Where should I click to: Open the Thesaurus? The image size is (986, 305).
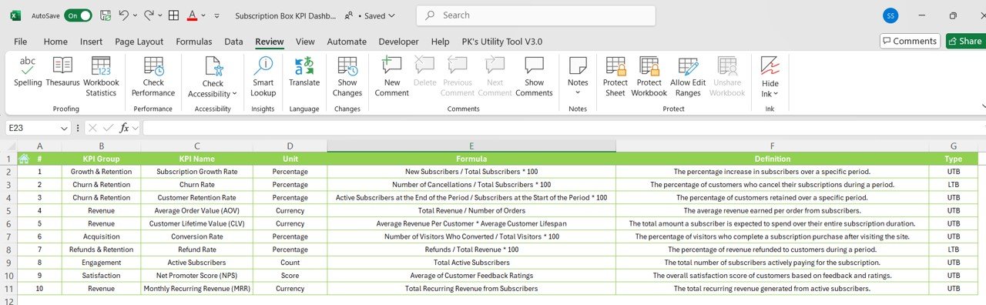62,72
